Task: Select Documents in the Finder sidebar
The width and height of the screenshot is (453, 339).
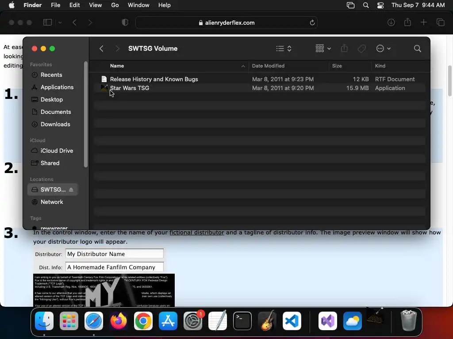Action: (53, 112)
